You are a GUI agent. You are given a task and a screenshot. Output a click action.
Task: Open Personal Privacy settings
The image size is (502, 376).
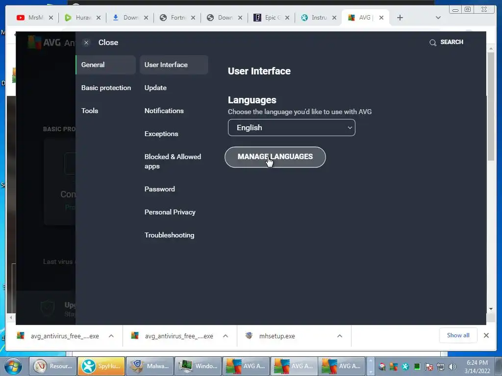tap(170, 212)
